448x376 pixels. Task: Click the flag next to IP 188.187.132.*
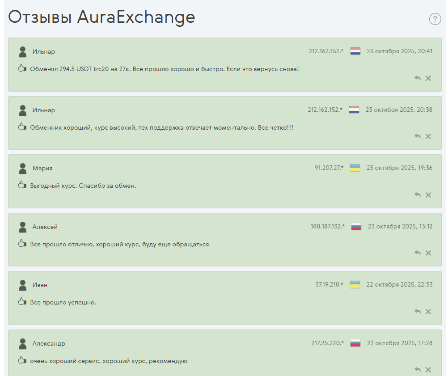(356, 227)
